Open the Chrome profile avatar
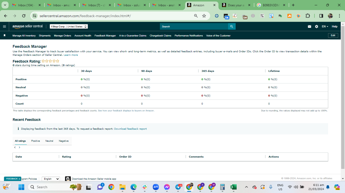The height and width of the screenshot is (193, 345). coord(330,16)
